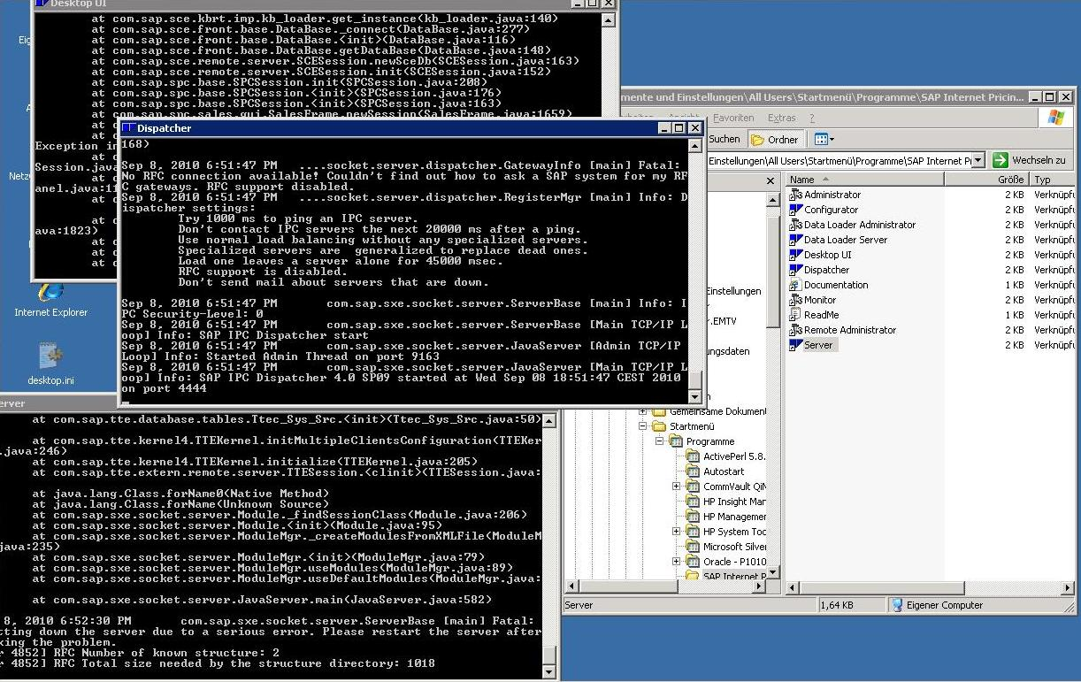Click folder tree horizontal scrollbar right arrow
Image resolution: width=1081 pixels, height=682 pixels.
coord(760,587)
